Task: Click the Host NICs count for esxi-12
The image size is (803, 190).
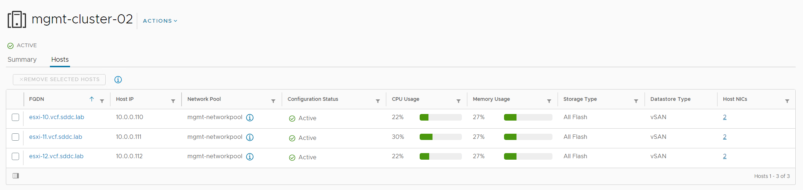Action: [724, 156]
